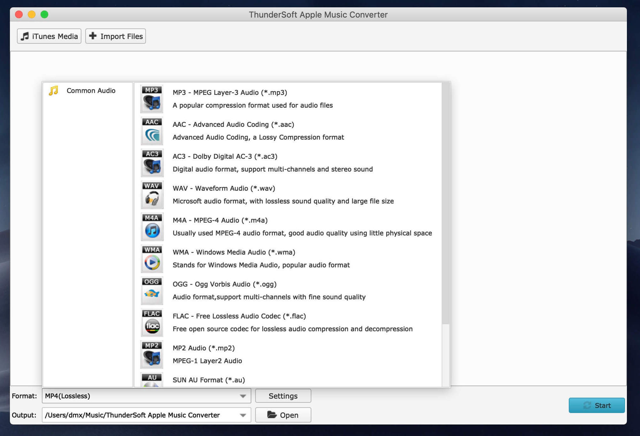Click the output path field
The image size is (640, 436).
click(146, 415)
